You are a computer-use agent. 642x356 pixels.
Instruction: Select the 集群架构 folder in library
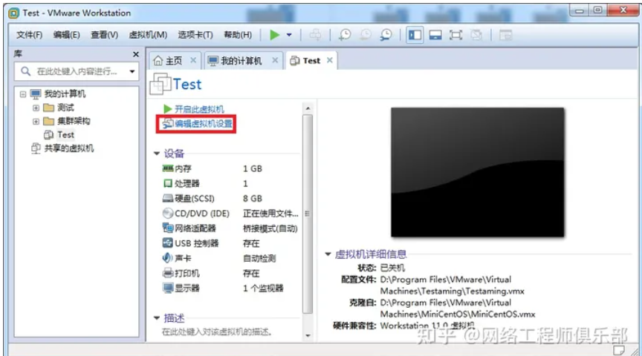(x=74, y=122)
